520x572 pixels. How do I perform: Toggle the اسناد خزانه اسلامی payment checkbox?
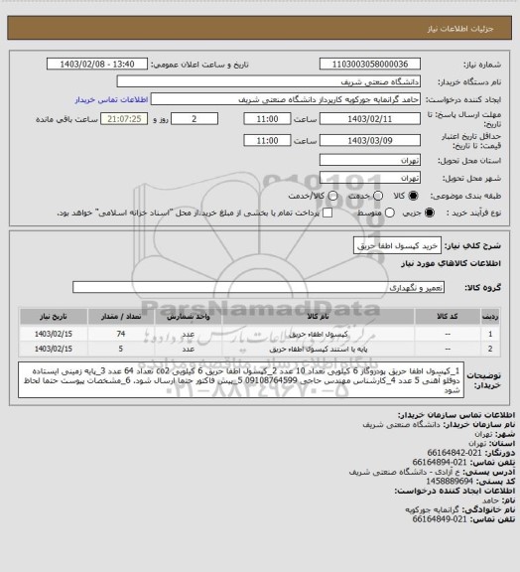point(327,213)
